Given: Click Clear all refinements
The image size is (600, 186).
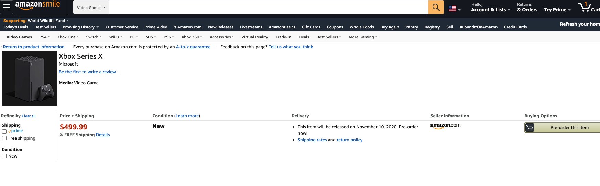Looking at the screenshot, I should click(x=29, y=116).
